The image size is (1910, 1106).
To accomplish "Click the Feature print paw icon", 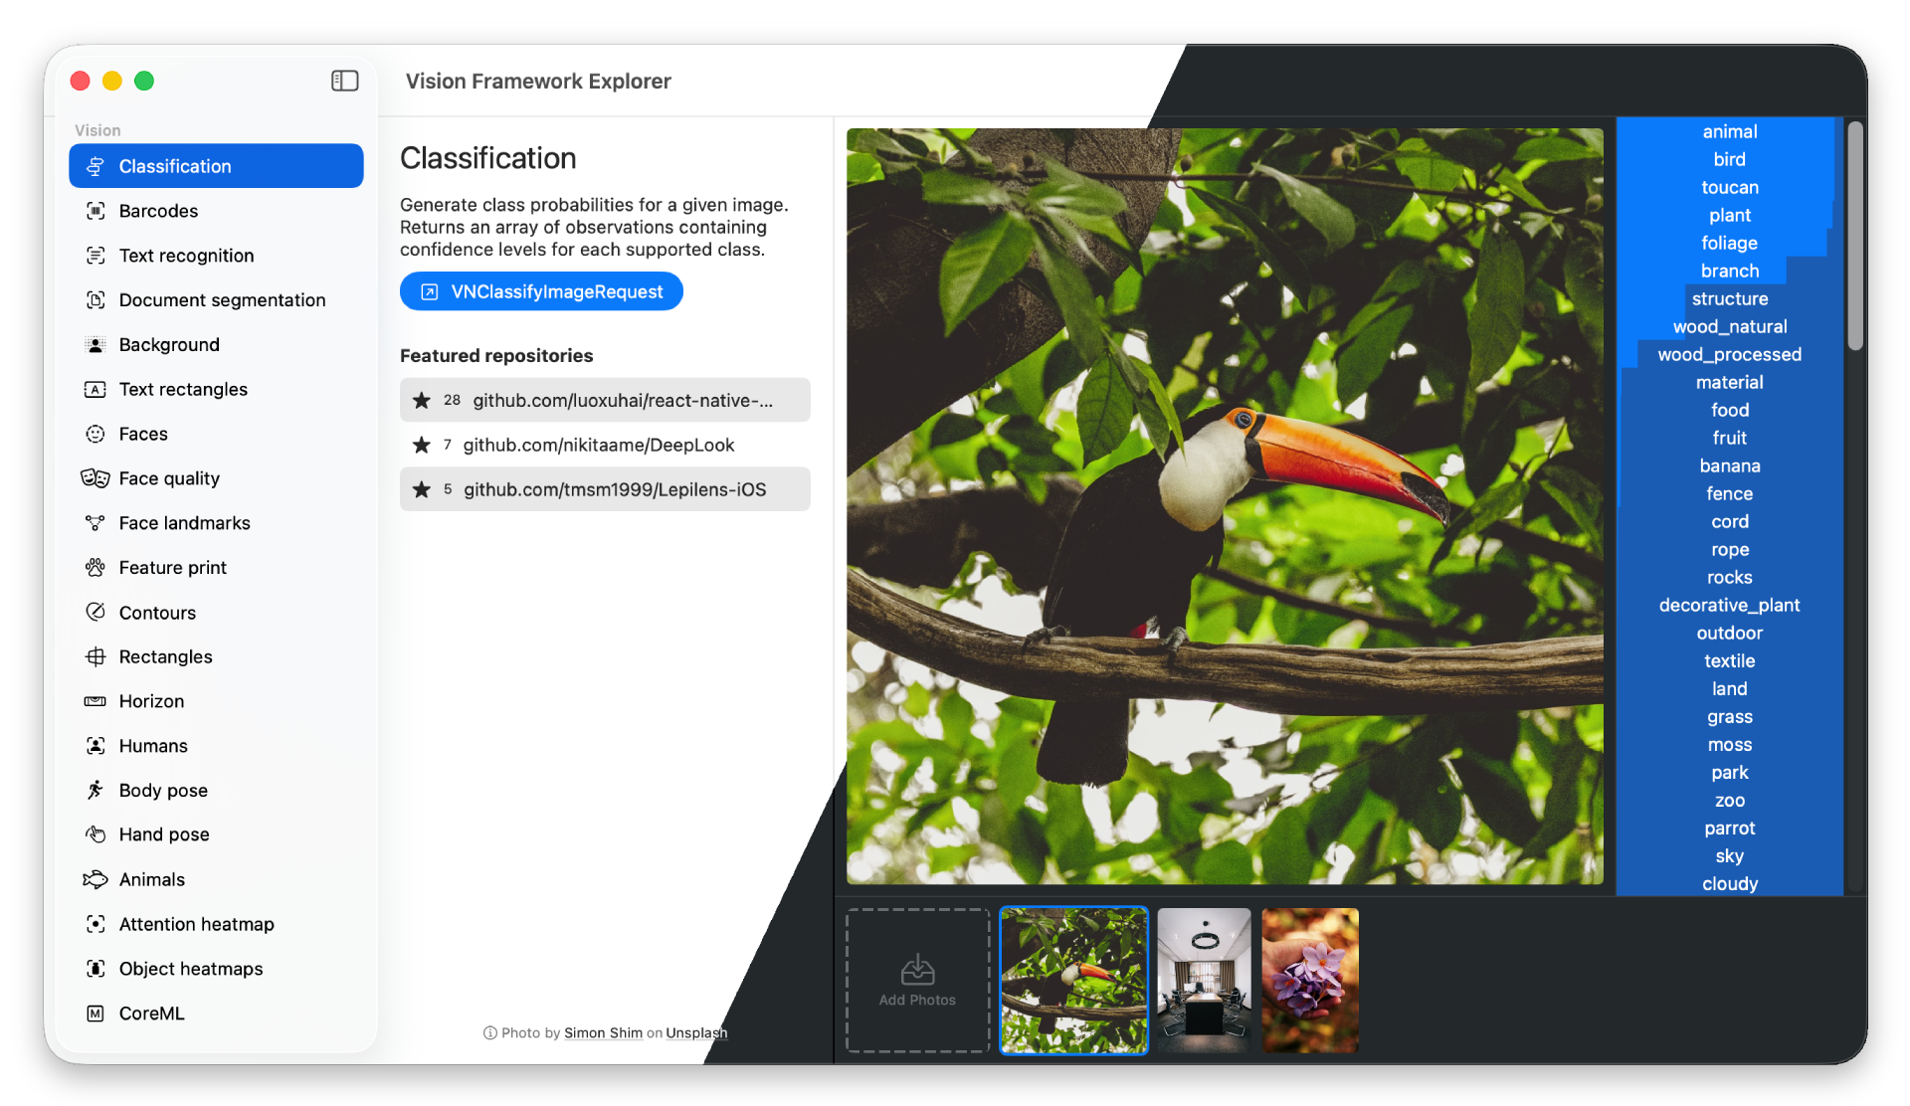I will tap(95, 568).
